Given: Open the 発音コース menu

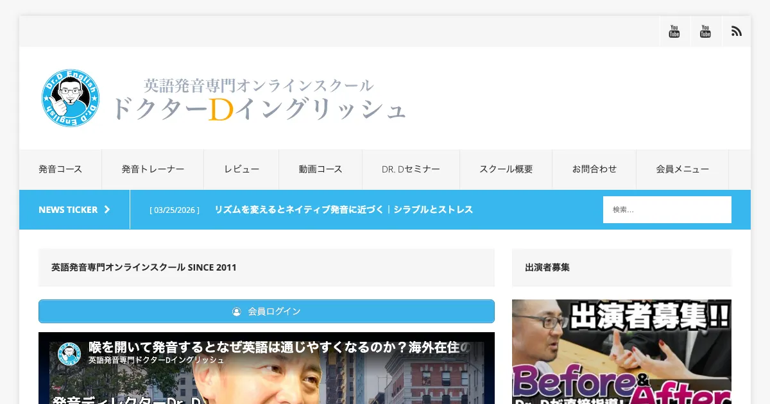Looking at the screenshot, I should pos(60,169).
